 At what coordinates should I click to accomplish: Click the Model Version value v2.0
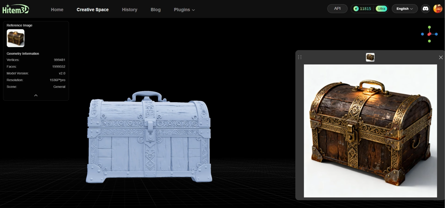pyautogui.click(x=62, y=73)
